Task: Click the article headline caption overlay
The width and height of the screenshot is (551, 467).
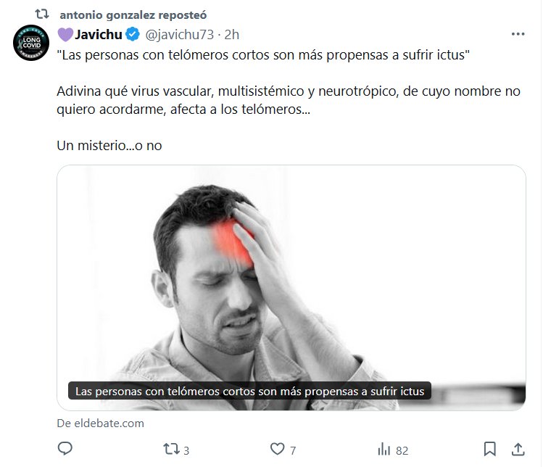Action: click(x=249, y=391)
